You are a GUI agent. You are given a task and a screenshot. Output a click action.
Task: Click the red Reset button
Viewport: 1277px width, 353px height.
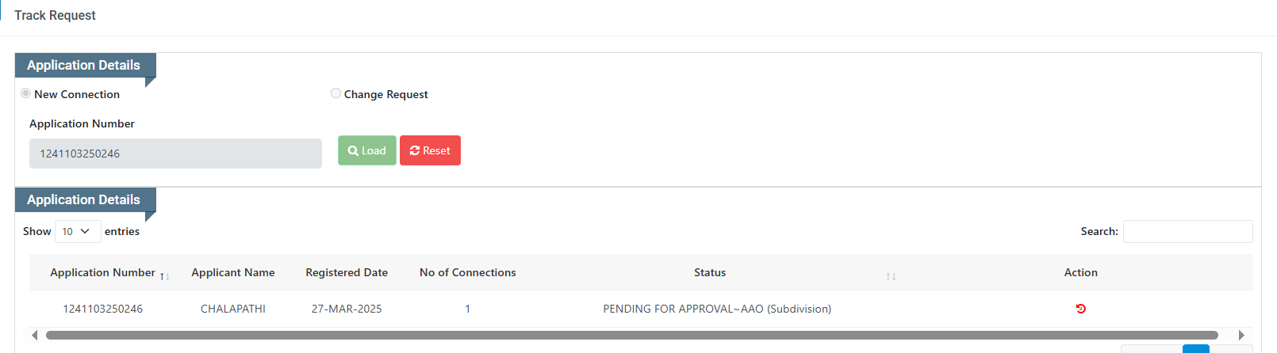pos(430,150)
